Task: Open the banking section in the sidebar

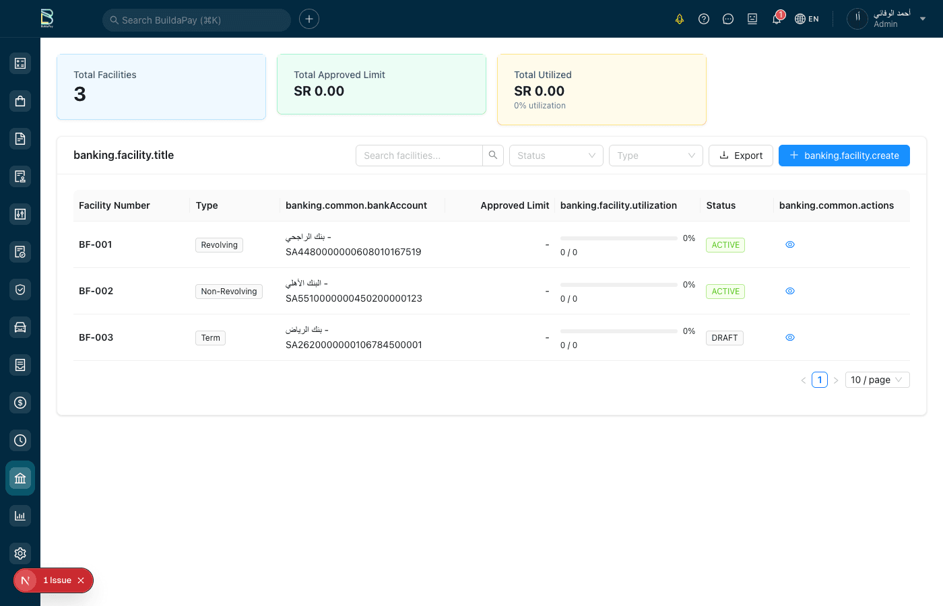Action: [x=20, y=478]
